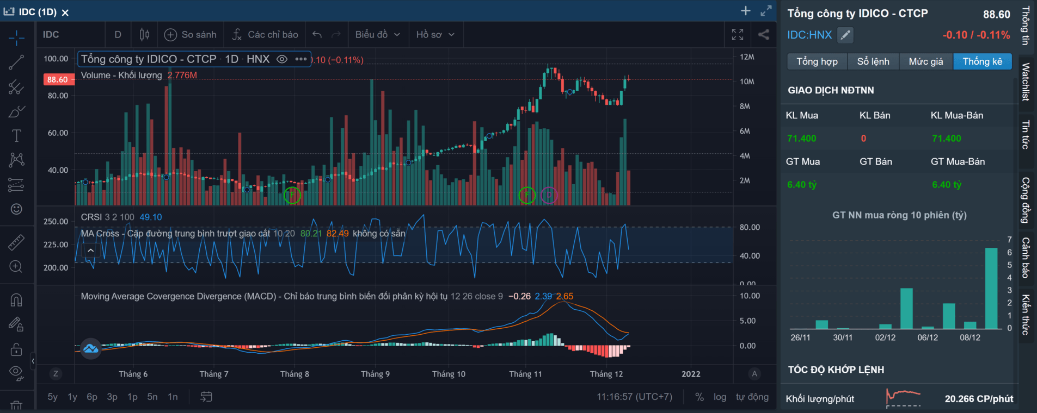The width and height of the screenshot is (1037, 413).
Task: Open the Biểu đồ dropdown
Action: [377, 35]
